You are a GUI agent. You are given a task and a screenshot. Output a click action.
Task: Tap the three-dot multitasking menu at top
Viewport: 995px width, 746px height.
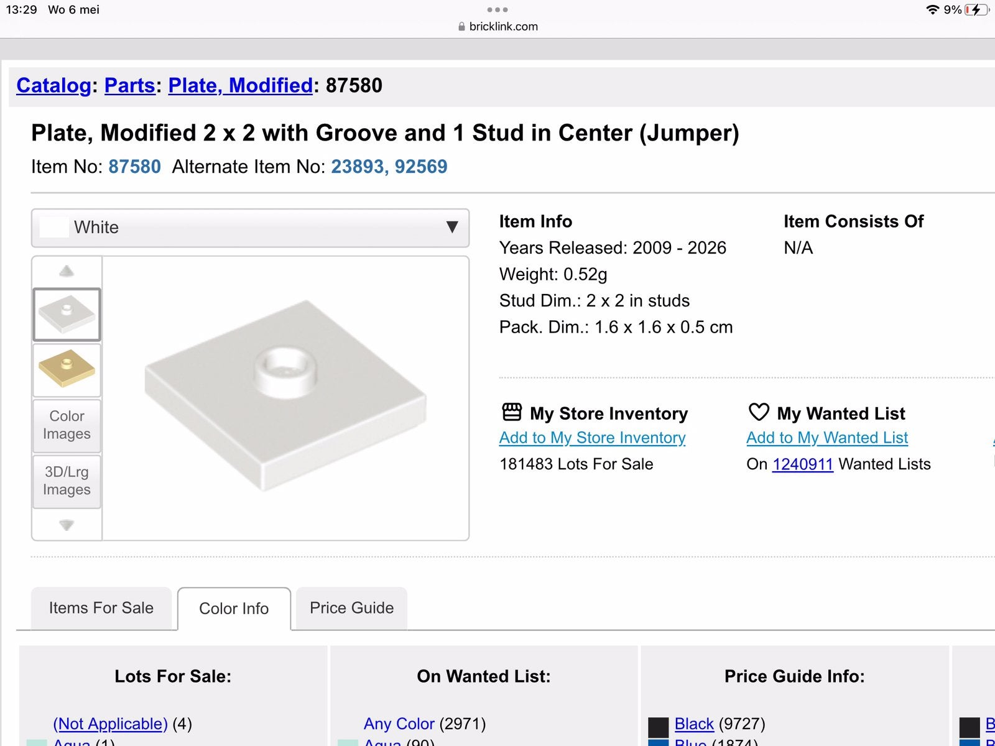(497, 9)
